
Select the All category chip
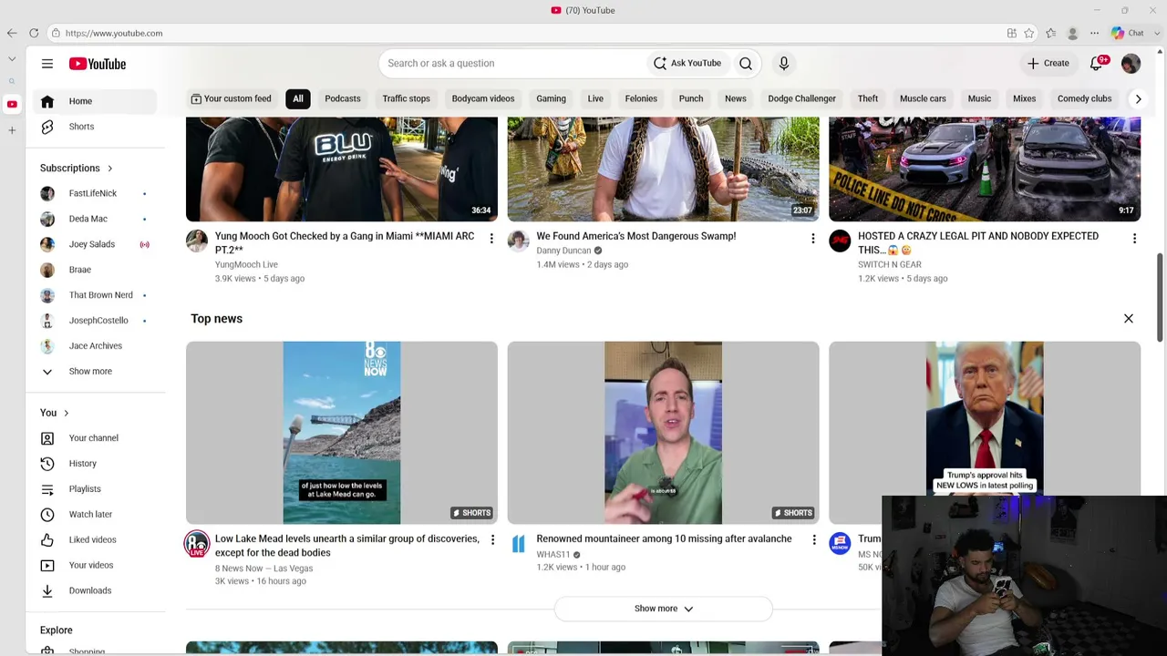pyautogui.click(x=298, y=98)
